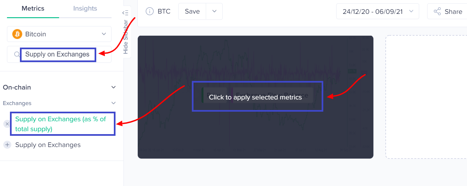Focus the Supply on Exchanges search field
Screen dimensions: 467x186
tap(59, 55)
